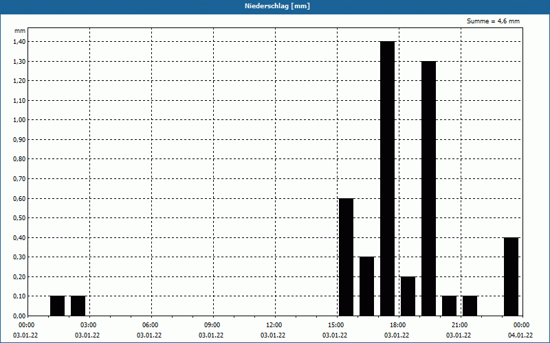Click the 'Niederschlag [mm]' chart title
Image resolution: width=550 pixels, height=343 pixels.
click(277, 6)
